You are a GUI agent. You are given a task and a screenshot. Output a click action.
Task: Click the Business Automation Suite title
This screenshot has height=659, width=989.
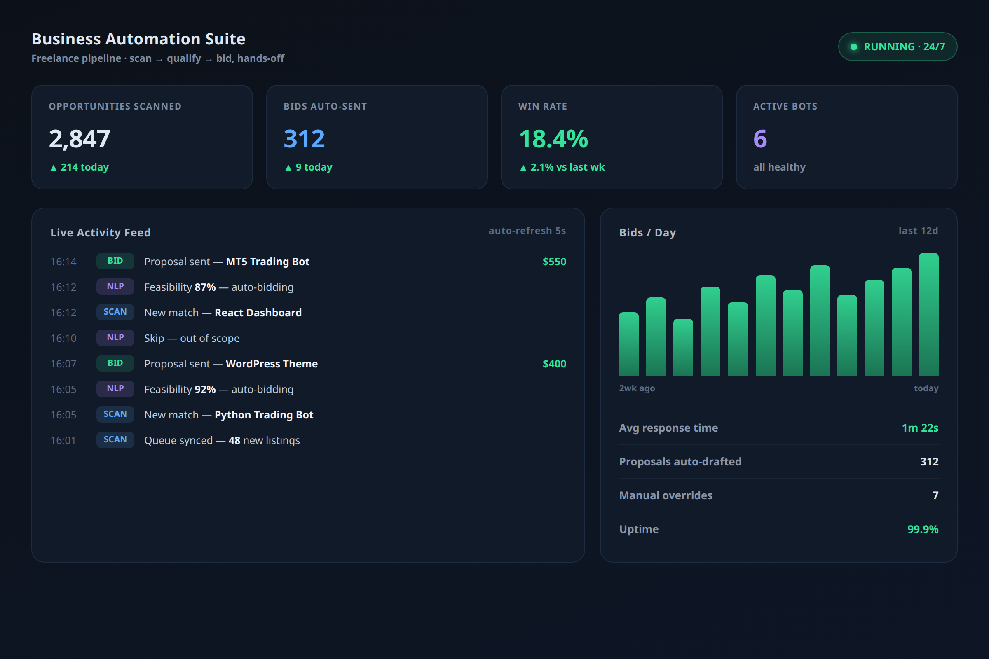[138, 39]
